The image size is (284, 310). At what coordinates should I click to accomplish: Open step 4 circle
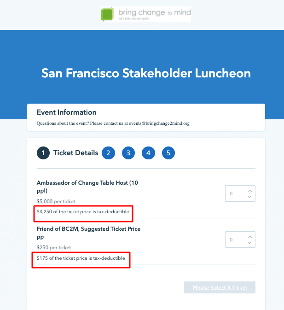(148, 153)
